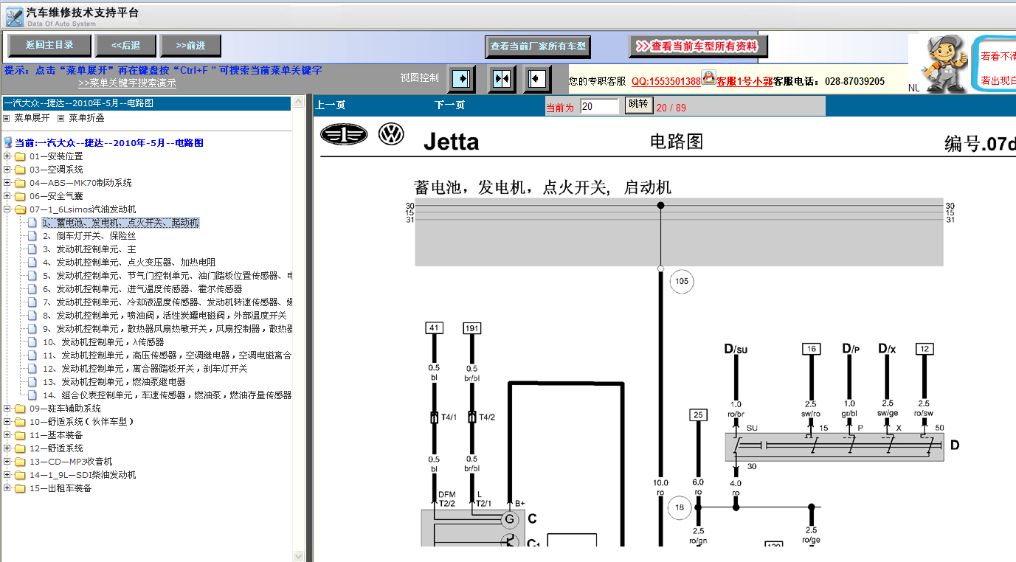
Task: Click page icon of 13、燃油泵继电器 item
Action: pos(32,382)
